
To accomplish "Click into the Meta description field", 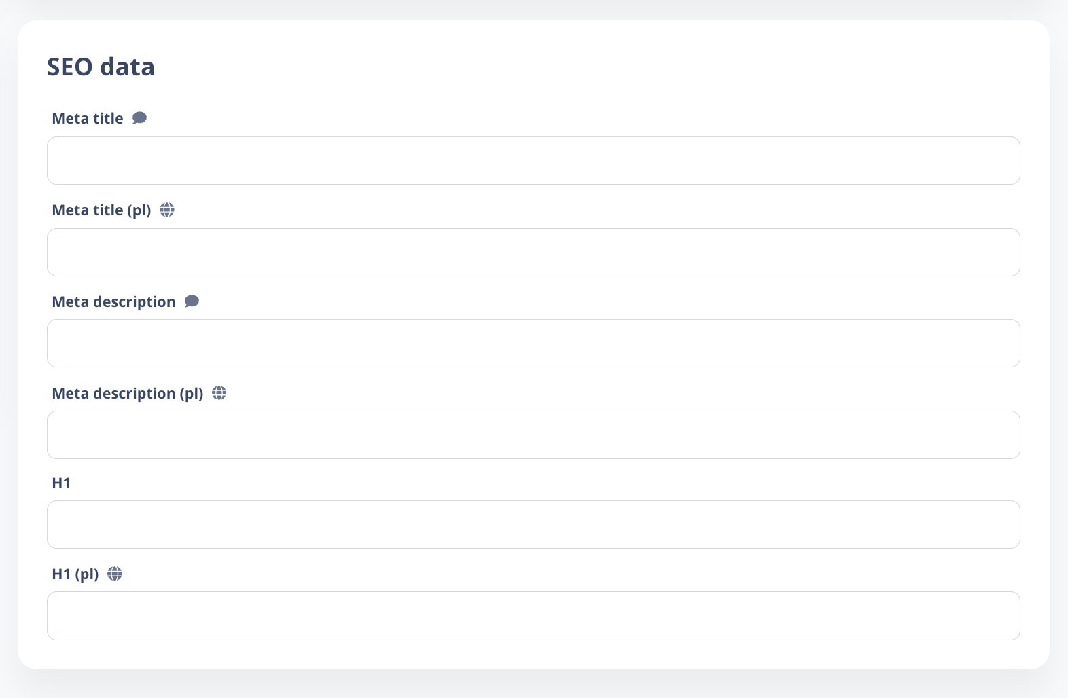I will coord(533,344).
